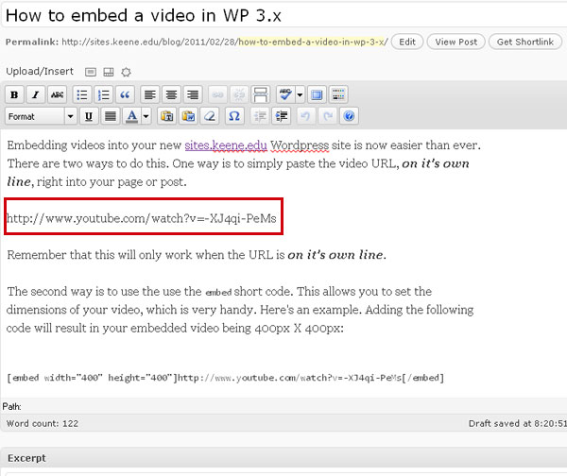Screen dimensions: 567x476
Task: Align text center
Action: click(x=171, y=94)
